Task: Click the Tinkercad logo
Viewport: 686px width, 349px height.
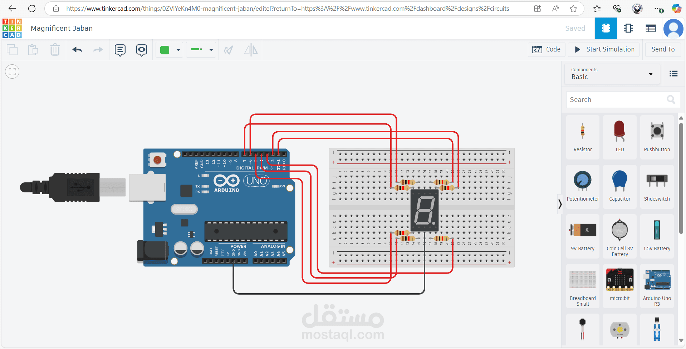Action: 12,28
